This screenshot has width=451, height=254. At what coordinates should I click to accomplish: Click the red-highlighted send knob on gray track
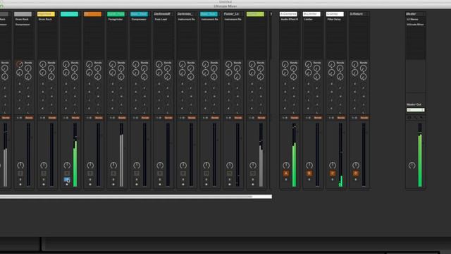pyautogui.click(x=20, y=64)
